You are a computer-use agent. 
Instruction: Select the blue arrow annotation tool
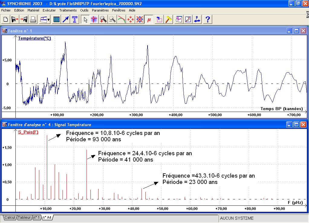coord(65,19)
